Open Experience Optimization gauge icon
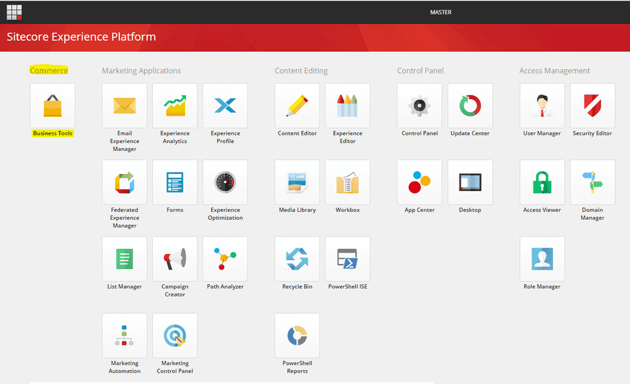 (x=225, y=182)
